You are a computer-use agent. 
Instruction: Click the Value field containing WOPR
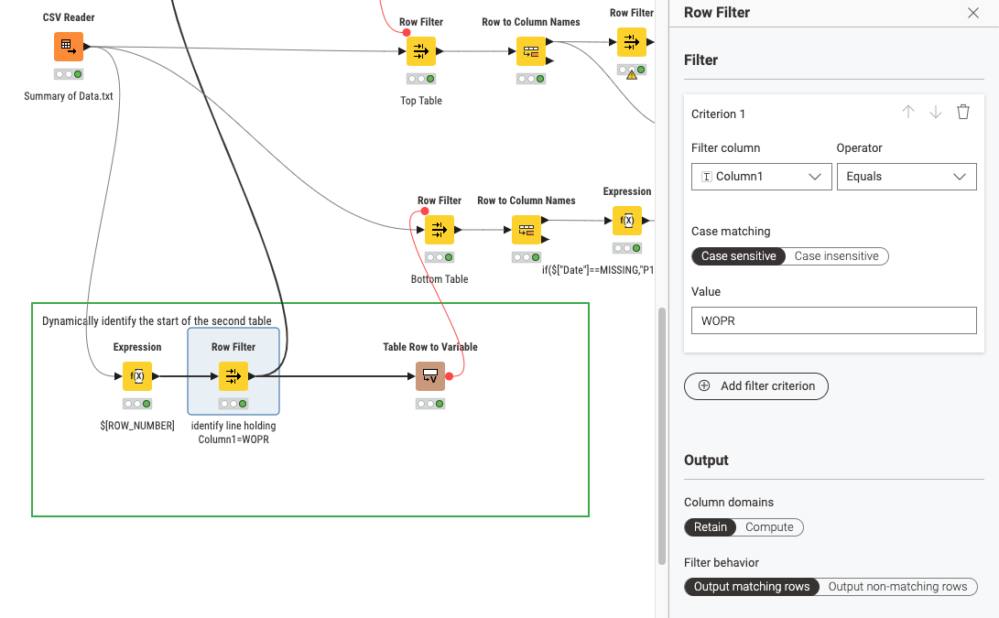833,320
